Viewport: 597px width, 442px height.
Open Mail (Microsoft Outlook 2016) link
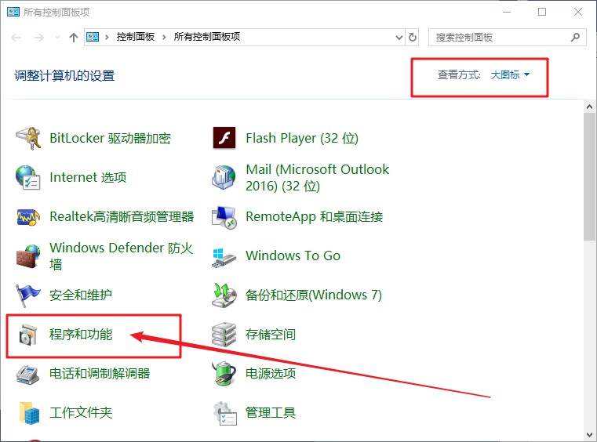click(x=318, y=178)
